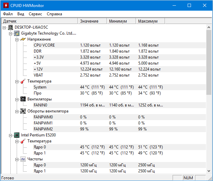Open the Справка help menu
Viewport: 213px width, 181px height.
click(x=54, y=14)
